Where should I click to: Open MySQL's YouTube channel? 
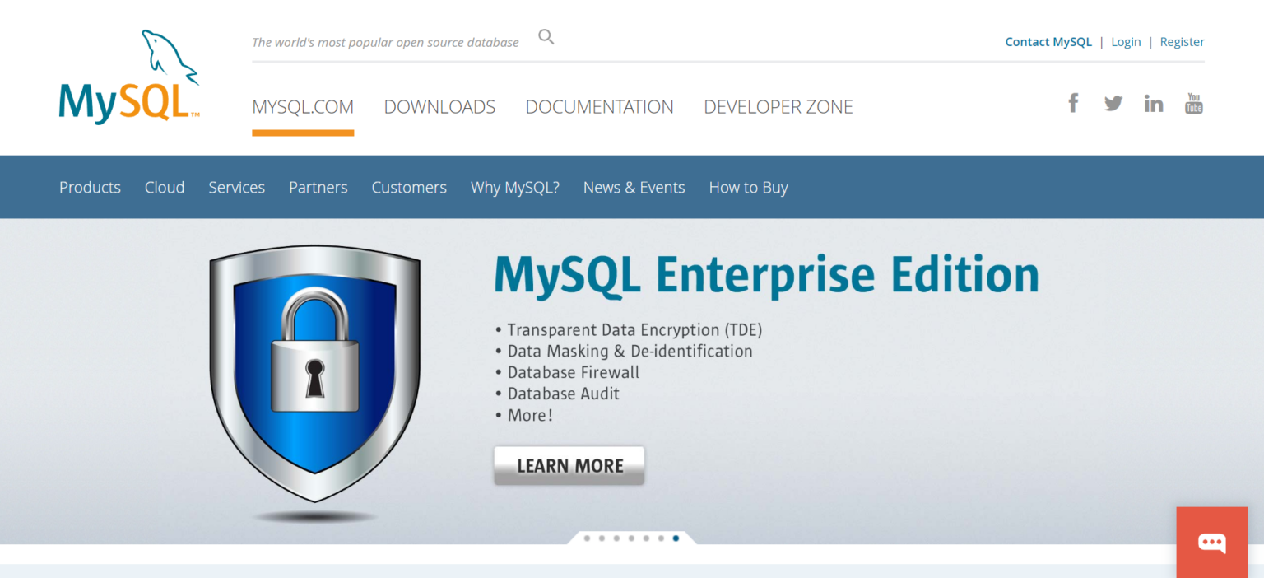pos(1193,102)
